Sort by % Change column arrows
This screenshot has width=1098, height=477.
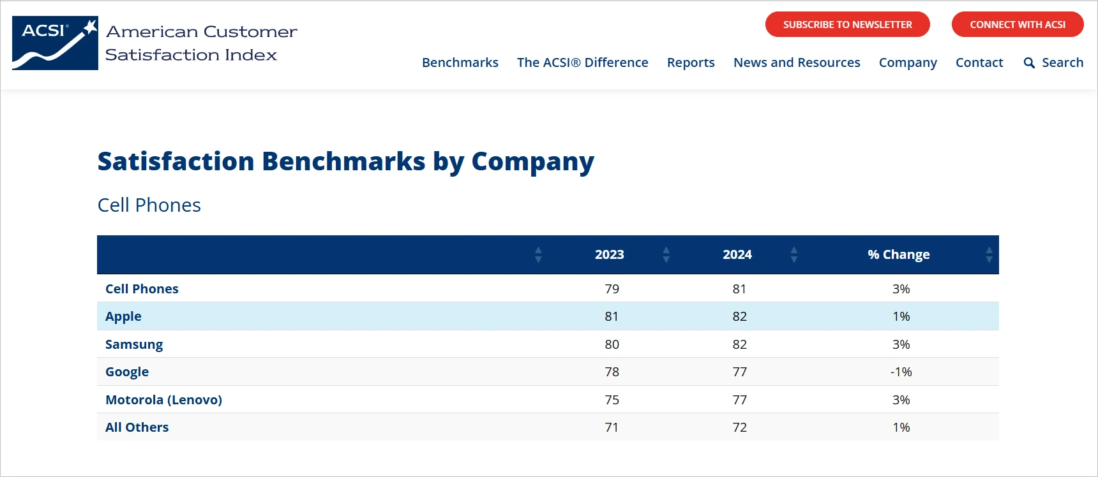[x=989, y=254]
